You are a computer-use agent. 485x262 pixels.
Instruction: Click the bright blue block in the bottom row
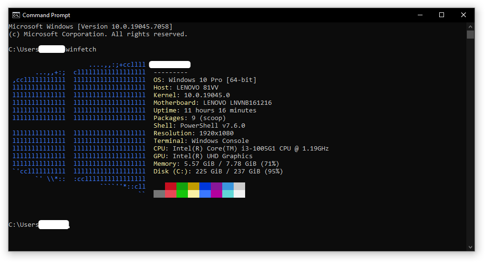[205, 194]
